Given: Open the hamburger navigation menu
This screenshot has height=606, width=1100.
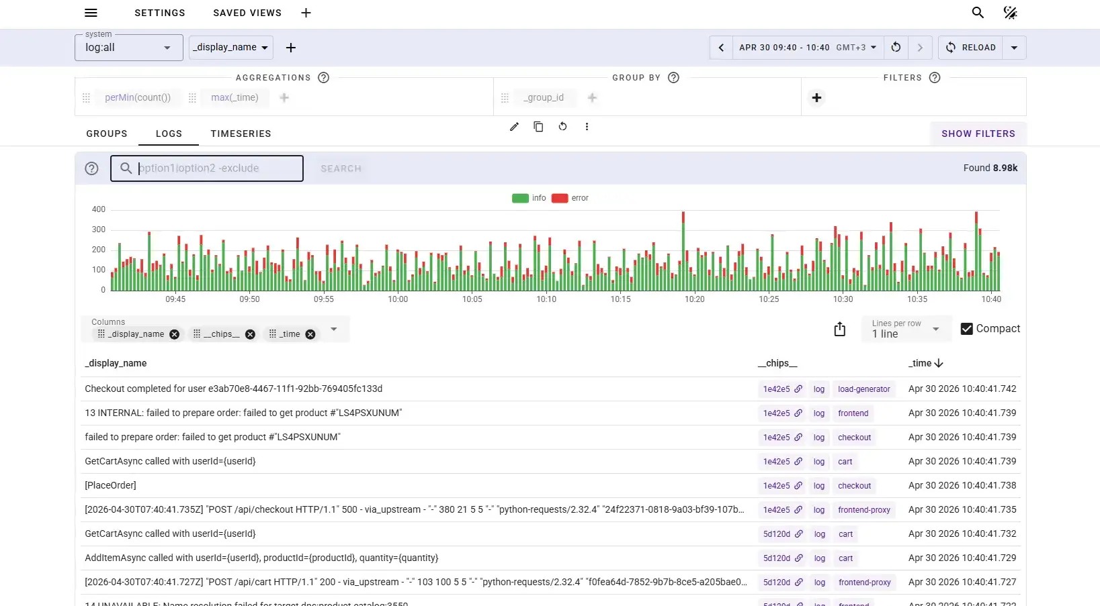Looking at the screenshot, I should tap(91, 13).
